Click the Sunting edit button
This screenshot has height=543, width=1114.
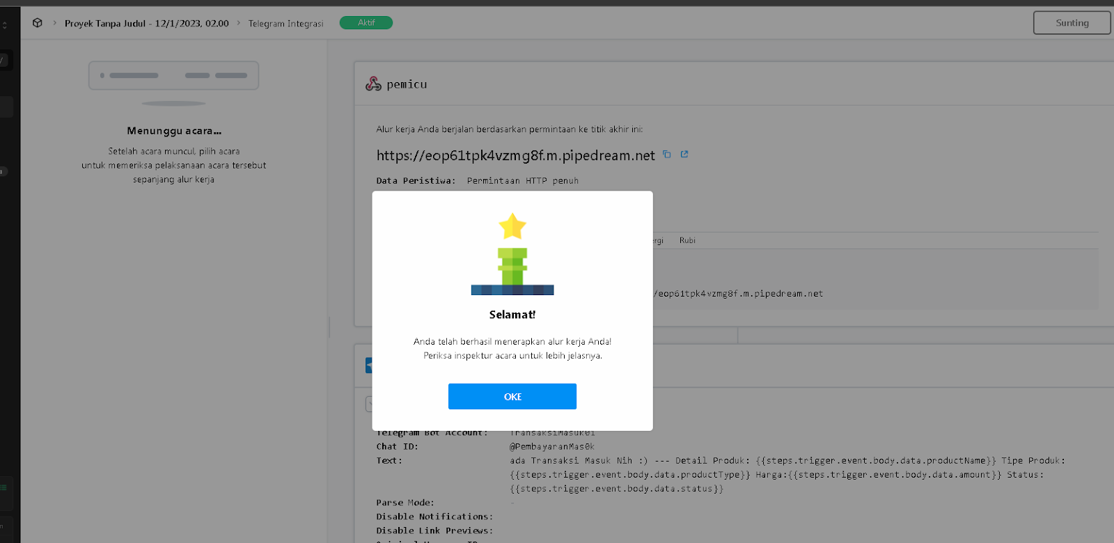coord(1072,23)
